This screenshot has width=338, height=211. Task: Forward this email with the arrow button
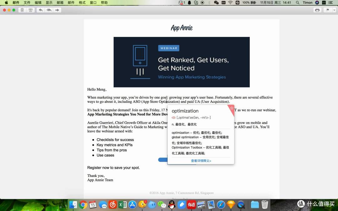(x=57, y=10)
